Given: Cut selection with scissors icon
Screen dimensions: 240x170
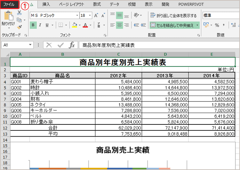Looking at the screenshot, I should pyautogui.click(x=19, y=13).
